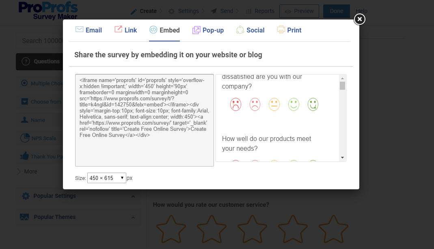
Task: Open the embed Size dropdown
Action: coord(106,178)
